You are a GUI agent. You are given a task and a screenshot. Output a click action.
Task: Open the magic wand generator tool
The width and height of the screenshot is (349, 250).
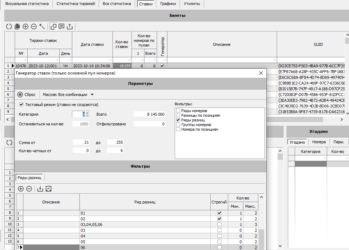(x=42, y=27)
